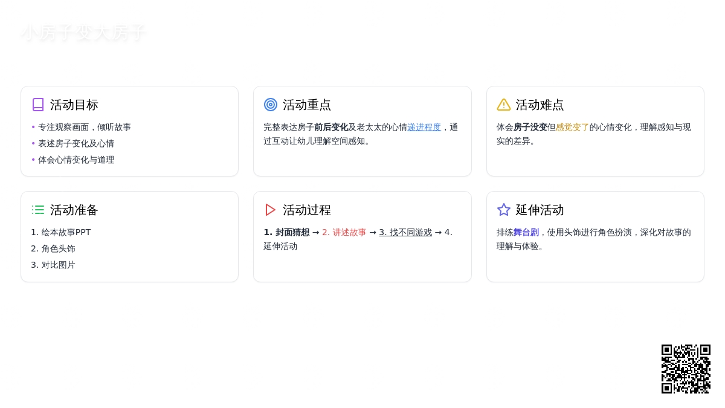725x408 pixels.
Task: Select the 活动目标 heading
Action: tap(74, 105)
